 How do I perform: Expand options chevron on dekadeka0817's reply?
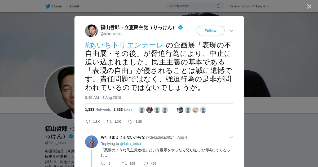[231, 137]
